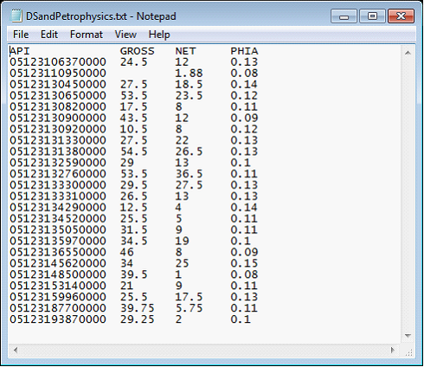
Task: Click the Notepad document icon in title bar
Action: tap(16, 16)
